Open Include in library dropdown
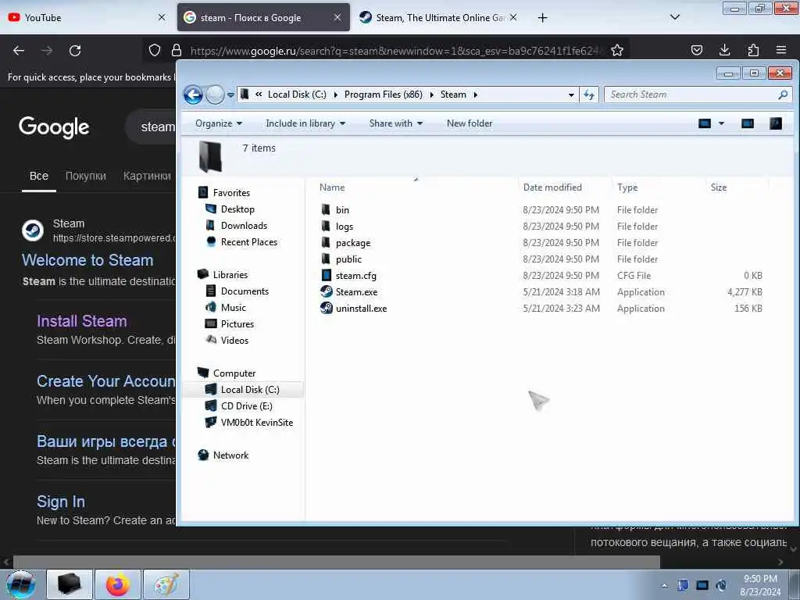 point(305,123)
